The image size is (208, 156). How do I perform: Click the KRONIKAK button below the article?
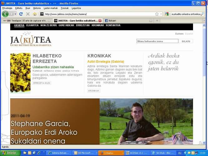(94, 91)
